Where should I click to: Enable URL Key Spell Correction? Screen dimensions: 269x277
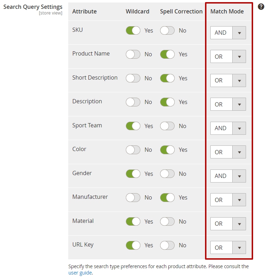[x=167, y=245]
